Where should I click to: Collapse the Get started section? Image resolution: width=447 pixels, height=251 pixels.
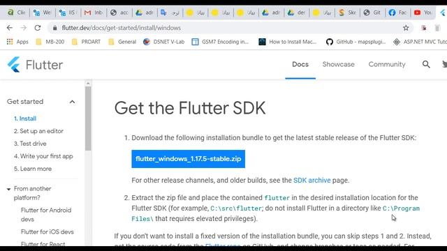click(73, 102)
